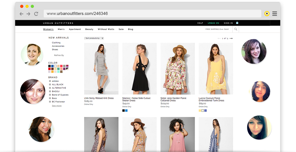Click the search magnifier icon
Image resolution: width=296 pixels, height=152 pixels.
click(x=236, y=29)
